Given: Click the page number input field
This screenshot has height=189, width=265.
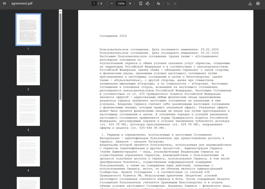Looking at the screenshot, I should (94, 3).
